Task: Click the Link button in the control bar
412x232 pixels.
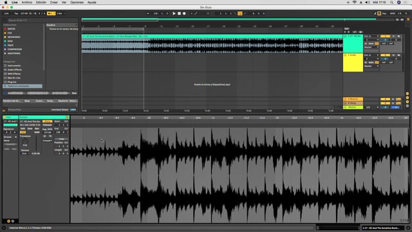Action: 6,14
